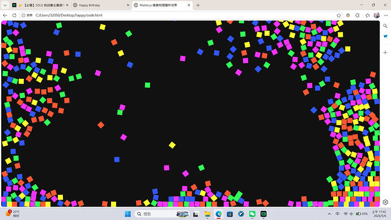Click the lone yellow square in canvas center

click(172, 145)
